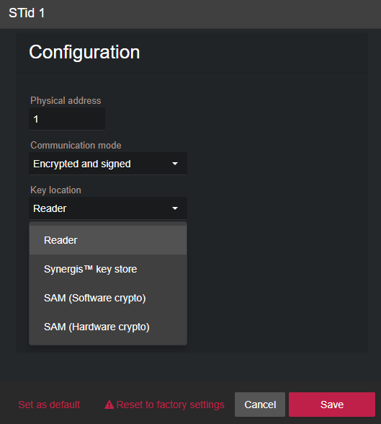
Task: Click Set as default link
Action: coord(49,405)
